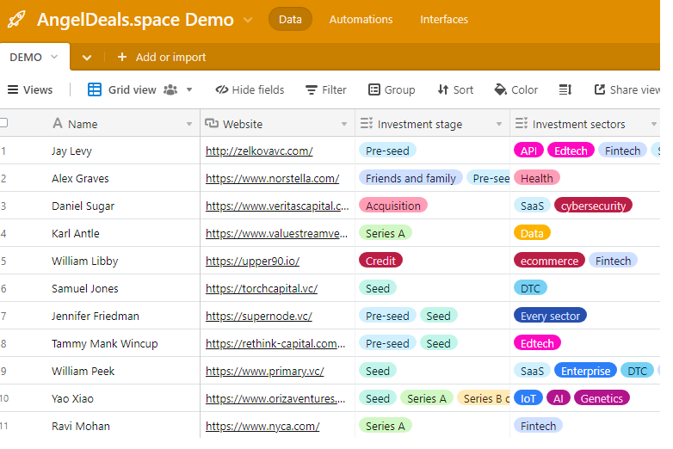The width and height of the screenshot is (673, 449).
Task: Open the zelkovavc.com link
Action: (x=259, y=151)
